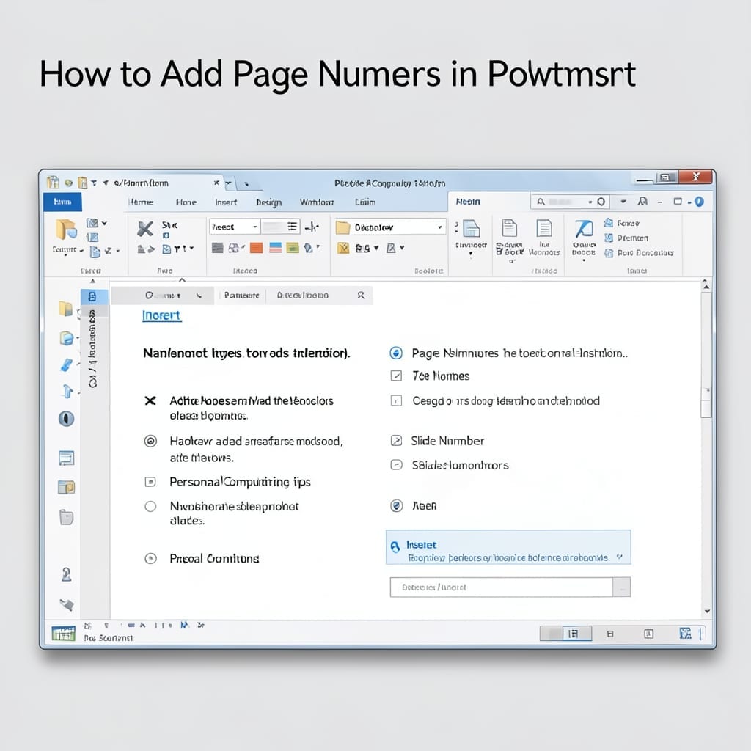Click the lined page icon above the Noomors label
751x751 pixels.
click(x=544, y=229)
